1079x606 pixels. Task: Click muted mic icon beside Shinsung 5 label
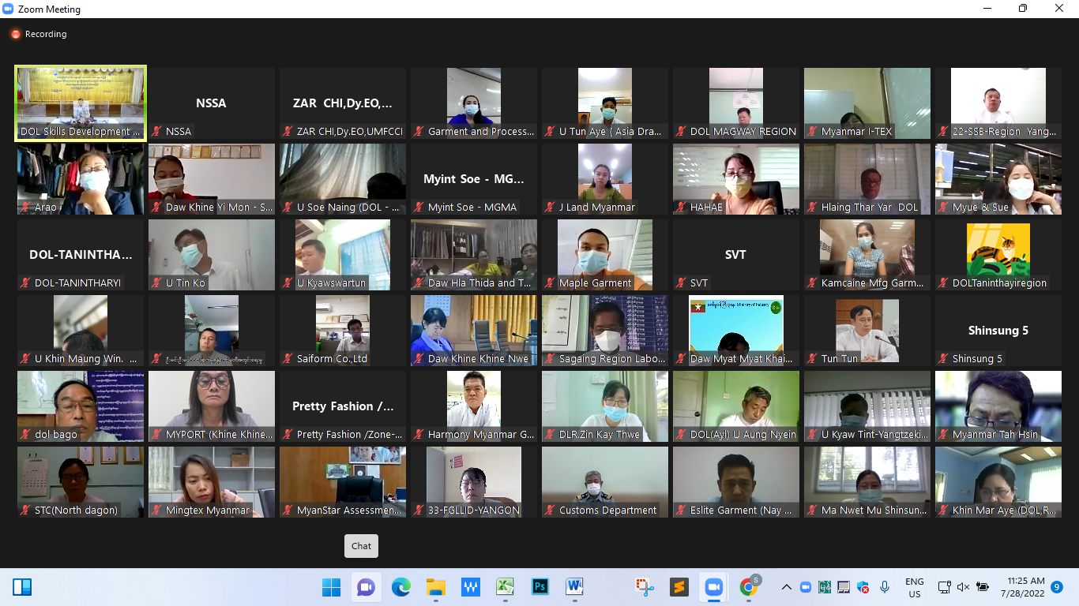pos(944,359)
